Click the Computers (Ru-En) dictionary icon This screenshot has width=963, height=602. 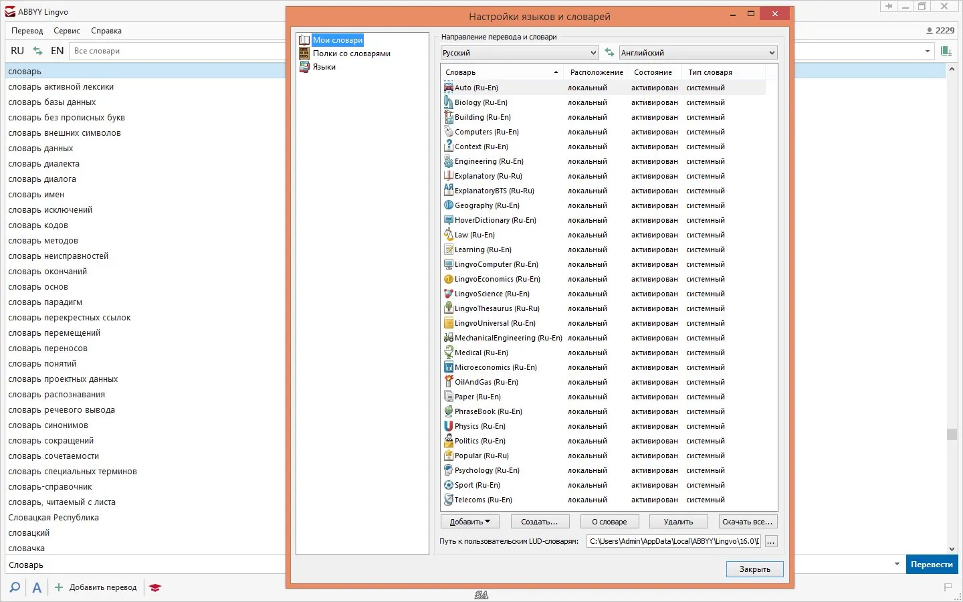(x=449, y=131)
